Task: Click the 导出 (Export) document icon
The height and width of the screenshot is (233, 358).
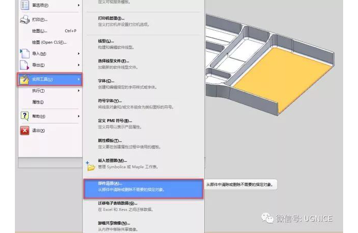Action: (x=24, y=65)
